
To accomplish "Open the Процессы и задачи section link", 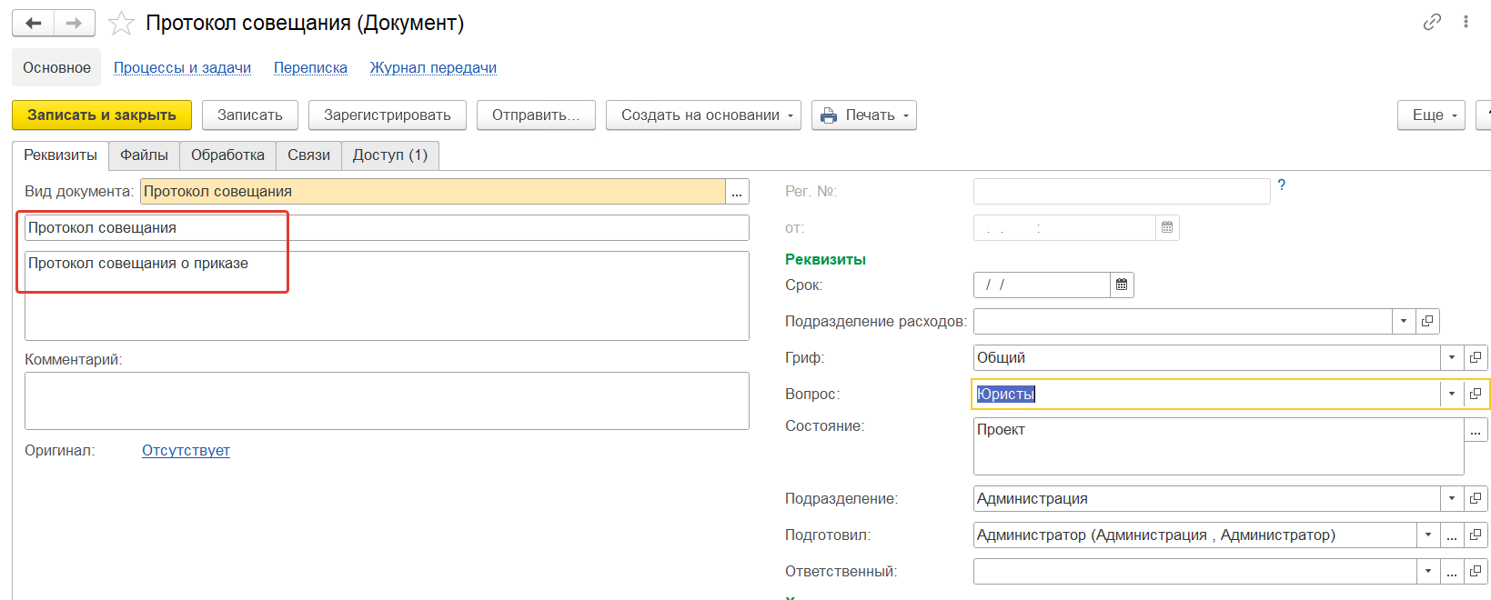I will click(x=182, y=68).
